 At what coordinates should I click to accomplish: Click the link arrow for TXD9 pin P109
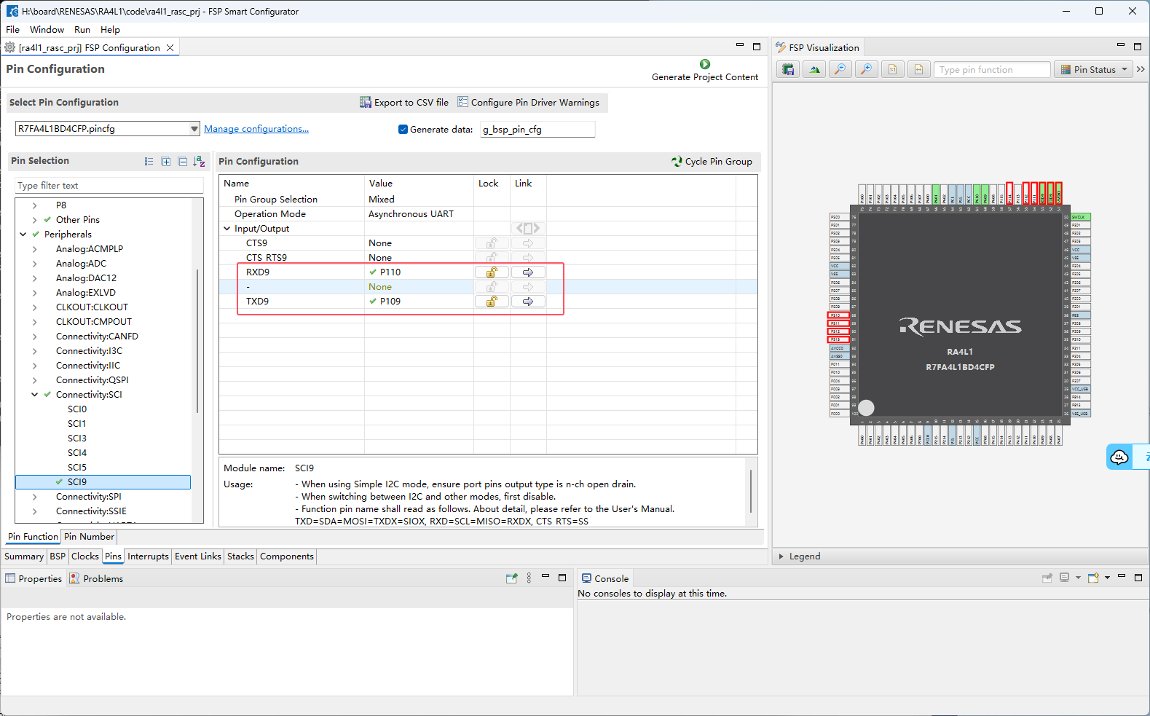pos(528,302)
